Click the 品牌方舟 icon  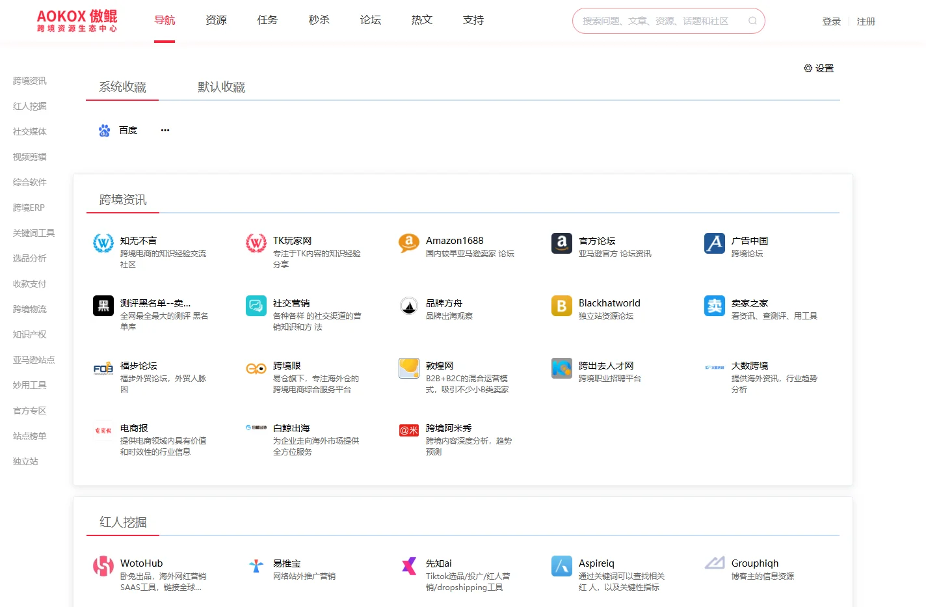click(409, 306)
